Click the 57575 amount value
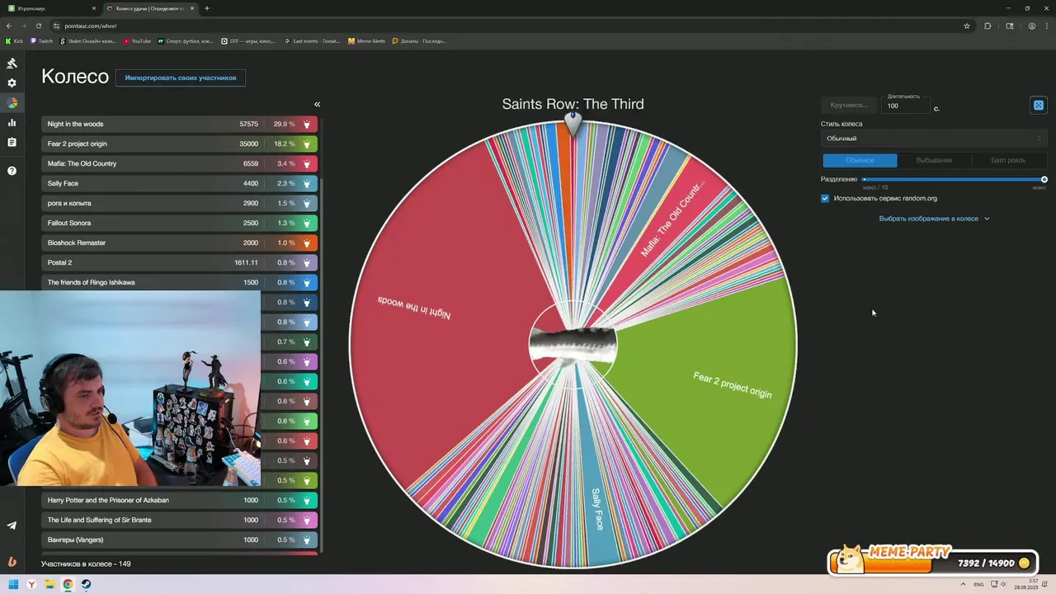Screen dimensions: 1056x594 tap(248, 124)
